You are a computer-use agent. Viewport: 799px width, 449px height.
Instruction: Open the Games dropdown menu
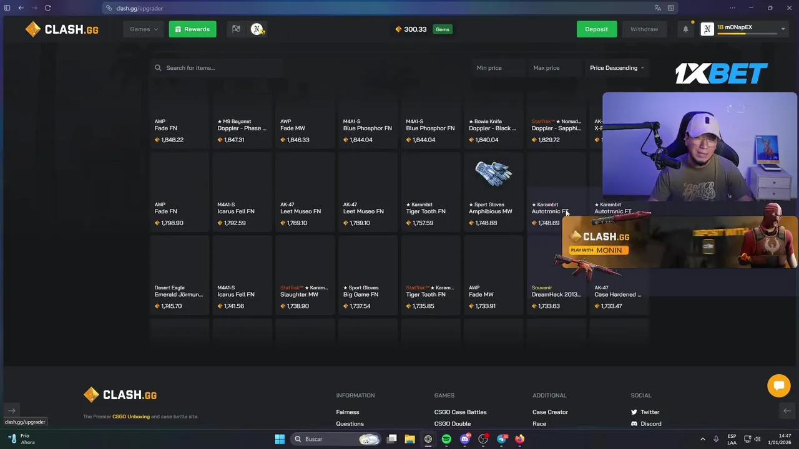pos(144,29)
